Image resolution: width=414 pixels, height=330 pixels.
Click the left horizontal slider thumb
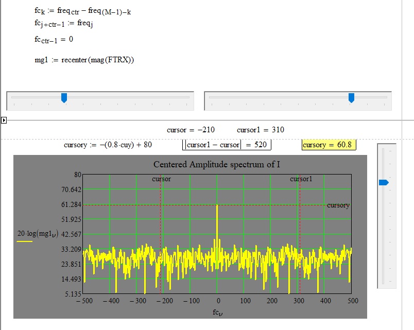click(64, 98)
